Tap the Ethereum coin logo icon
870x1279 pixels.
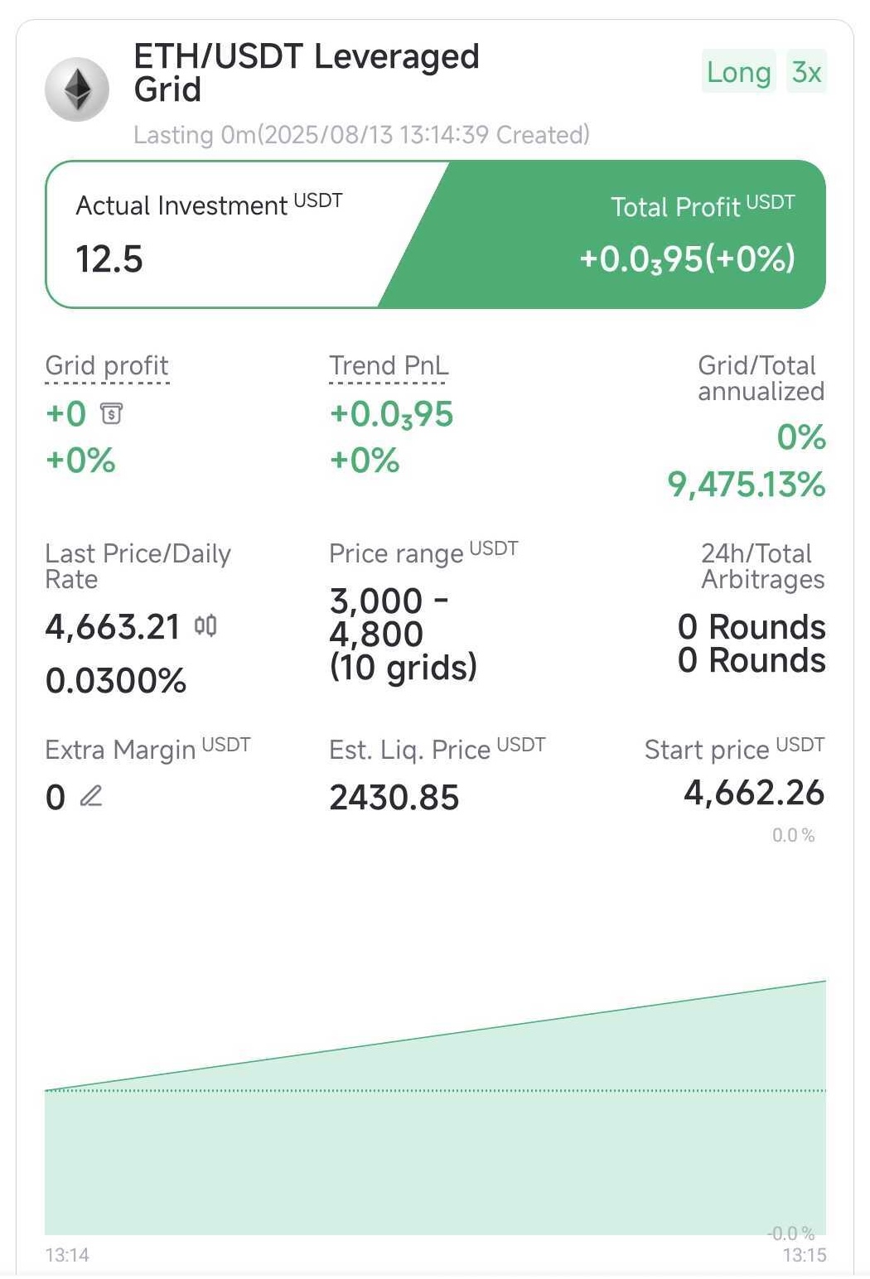tap(77, 89)
